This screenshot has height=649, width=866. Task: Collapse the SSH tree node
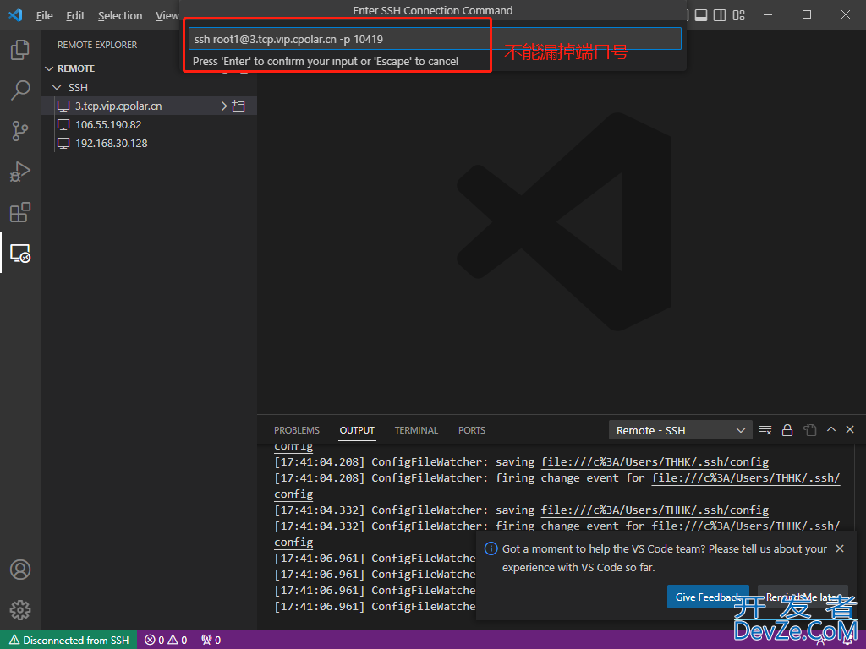point(57,87)
